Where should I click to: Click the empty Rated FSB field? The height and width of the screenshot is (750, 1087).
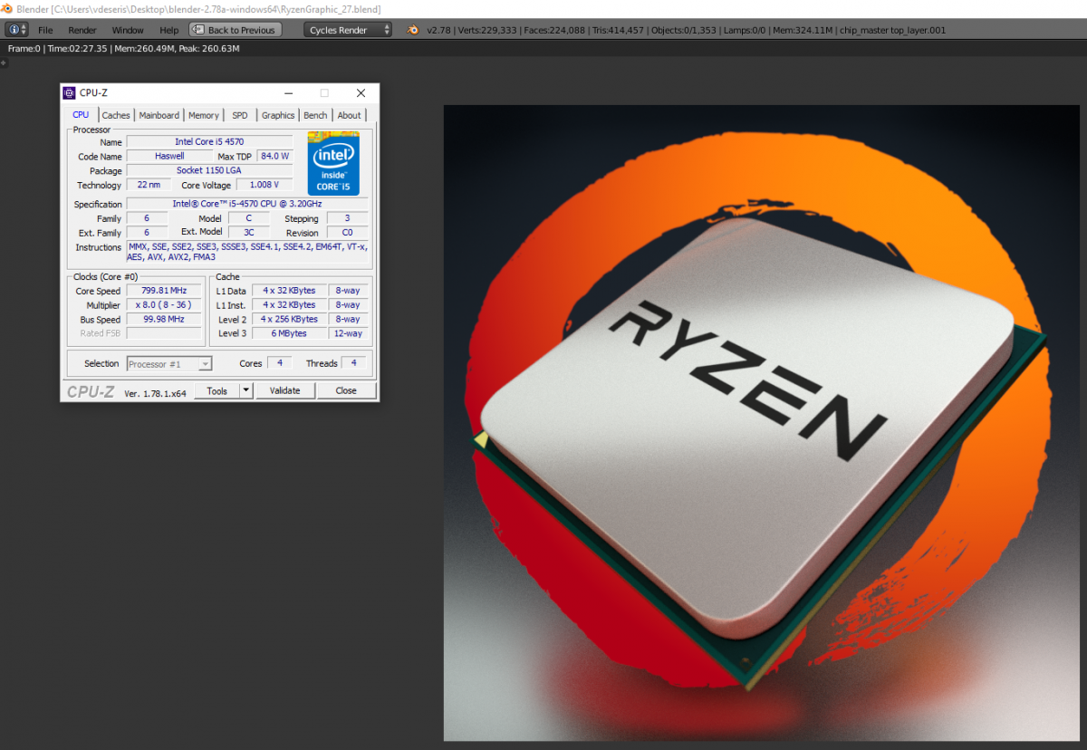click(x=163, y=333)
